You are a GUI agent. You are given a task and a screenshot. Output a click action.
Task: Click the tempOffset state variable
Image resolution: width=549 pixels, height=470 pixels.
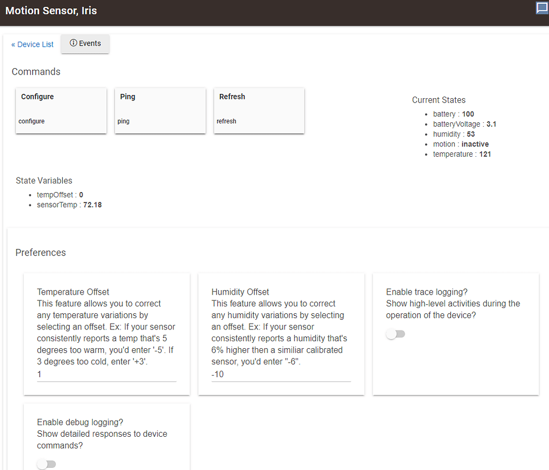coord(60,195)
